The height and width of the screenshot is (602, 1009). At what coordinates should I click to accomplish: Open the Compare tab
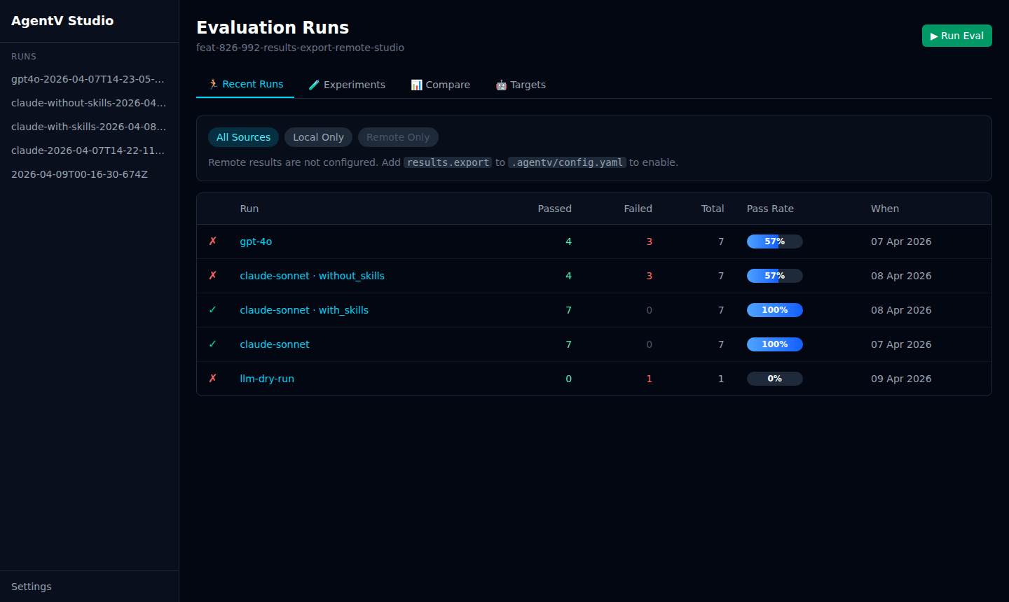pos(440,85)
